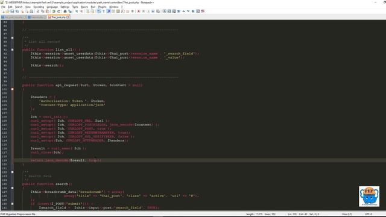Viewport: 386px width, 217px height.
Task: Click the return json_decode line
Action: [66, 160]
